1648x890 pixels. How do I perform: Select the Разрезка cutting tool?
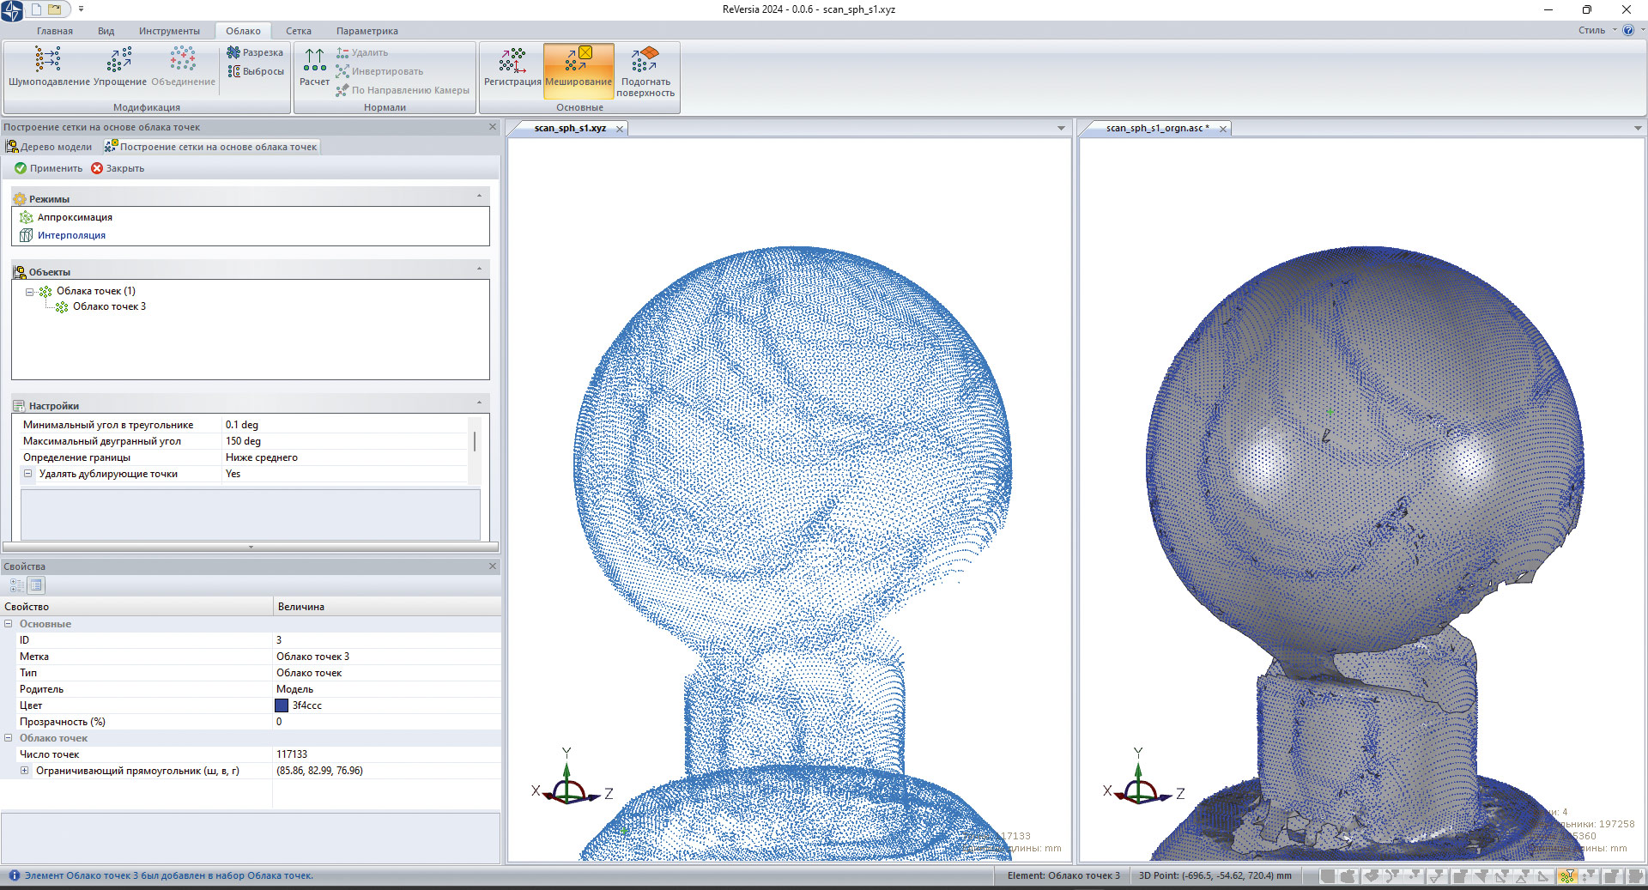255,52
